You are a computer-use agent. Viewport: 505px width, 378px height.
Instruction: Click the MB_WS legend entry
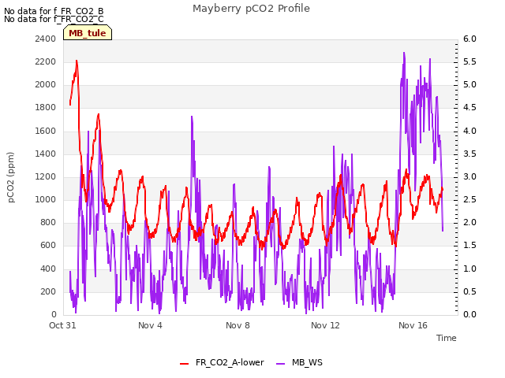(299, 362)
